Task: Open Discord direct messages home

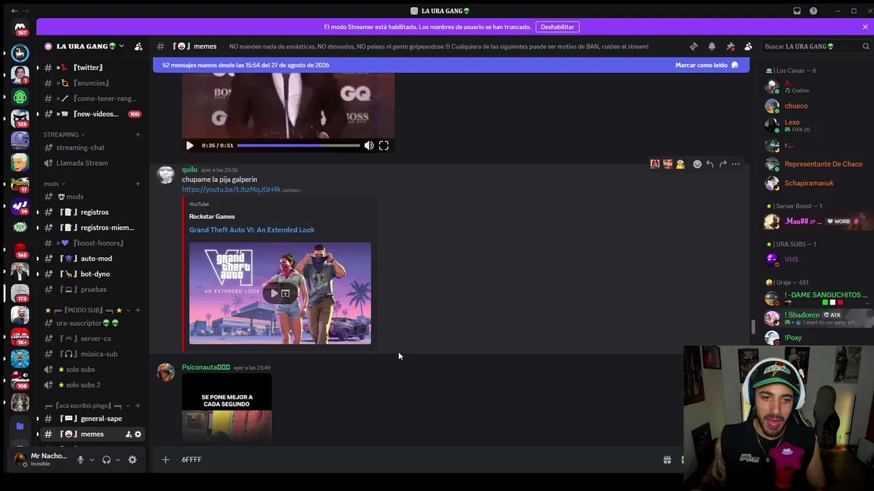Action: pyautogui.click(x=20, y=29)
